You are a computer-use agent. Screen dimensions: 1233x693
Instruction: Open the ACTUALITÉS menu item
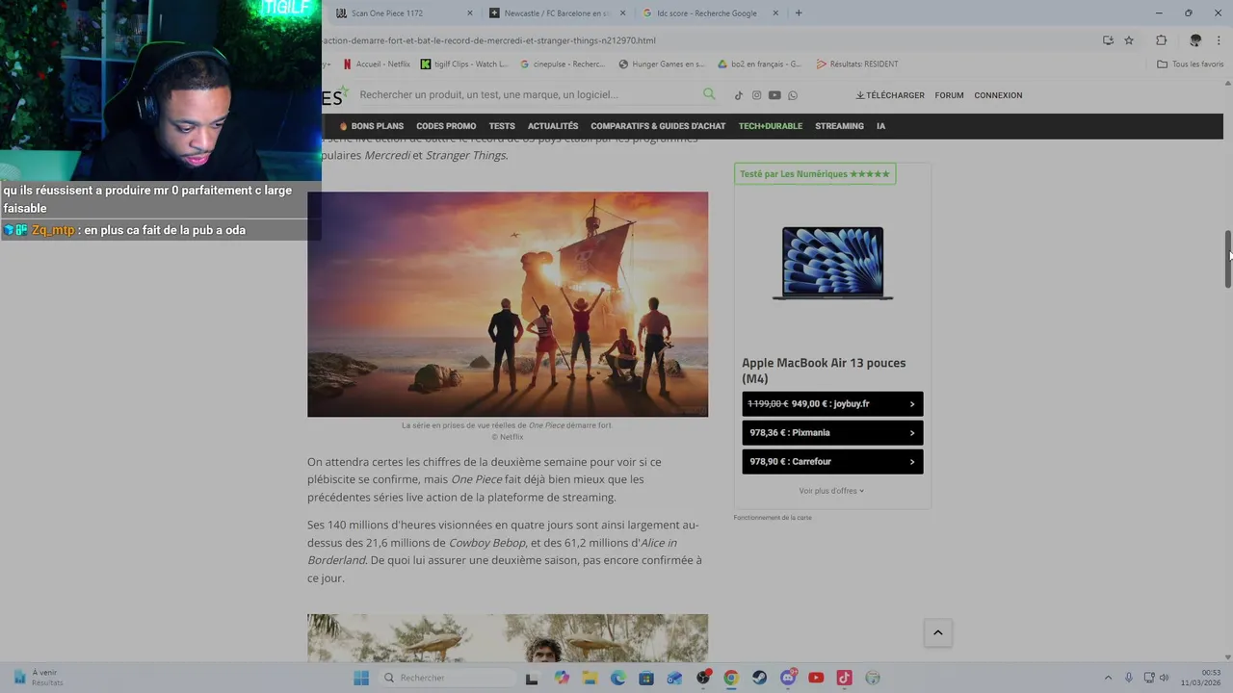553,126
